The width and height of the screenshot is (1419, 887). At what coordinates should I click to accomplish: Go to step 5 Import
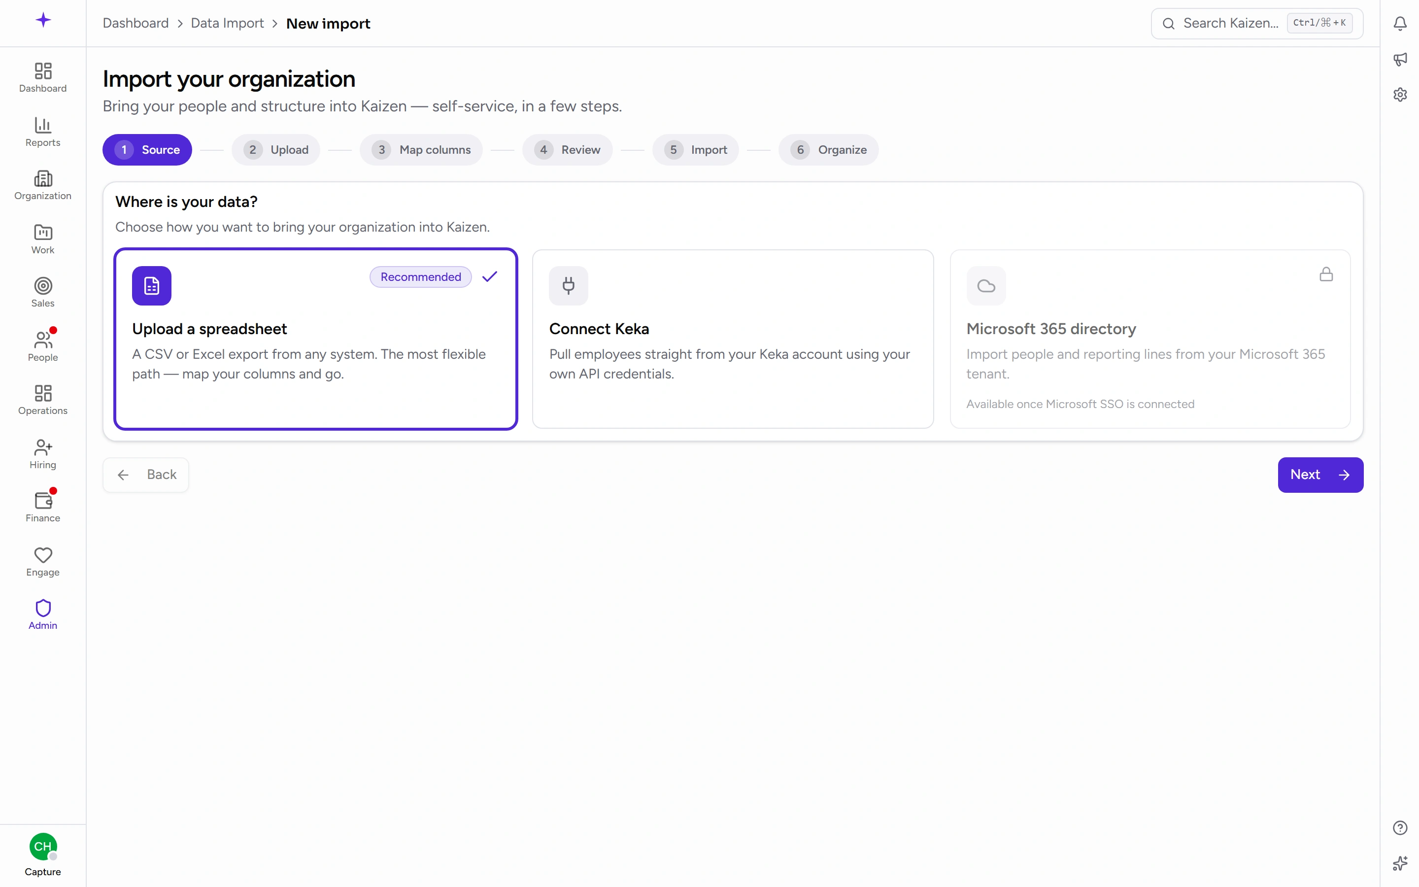click(x=695, y=150)
